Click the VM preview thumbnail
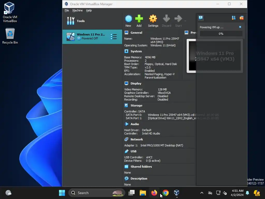 point(215,56)
